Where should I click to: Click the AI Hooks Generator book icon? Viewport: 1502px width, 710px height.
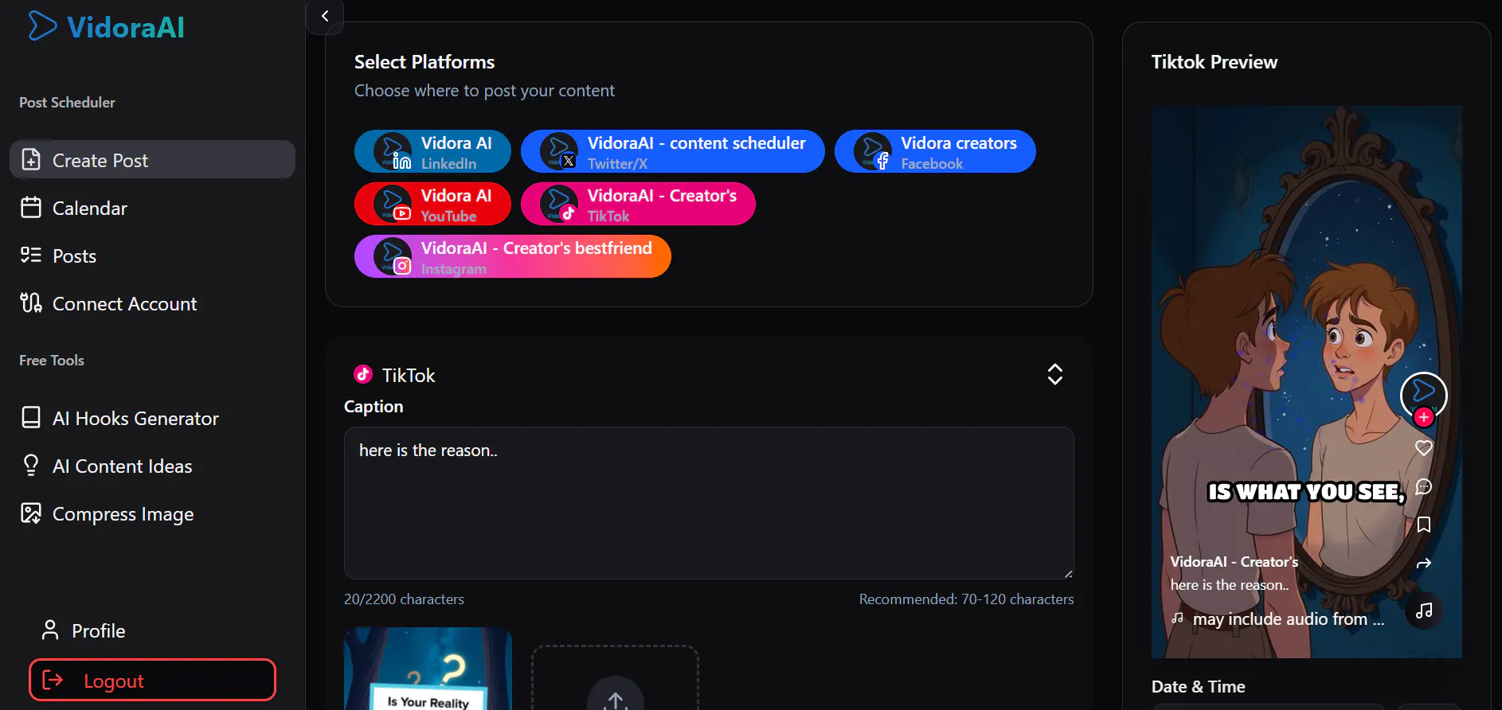click(31, 418)
